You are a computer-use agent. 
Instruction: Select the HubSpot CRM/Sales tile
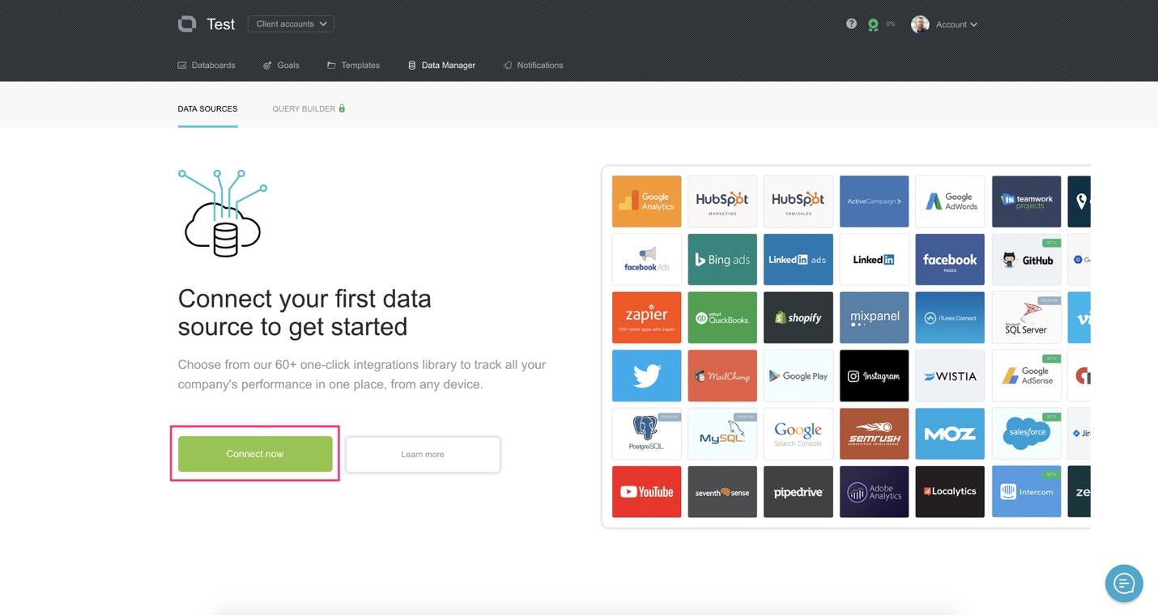[x=798, y=201]
